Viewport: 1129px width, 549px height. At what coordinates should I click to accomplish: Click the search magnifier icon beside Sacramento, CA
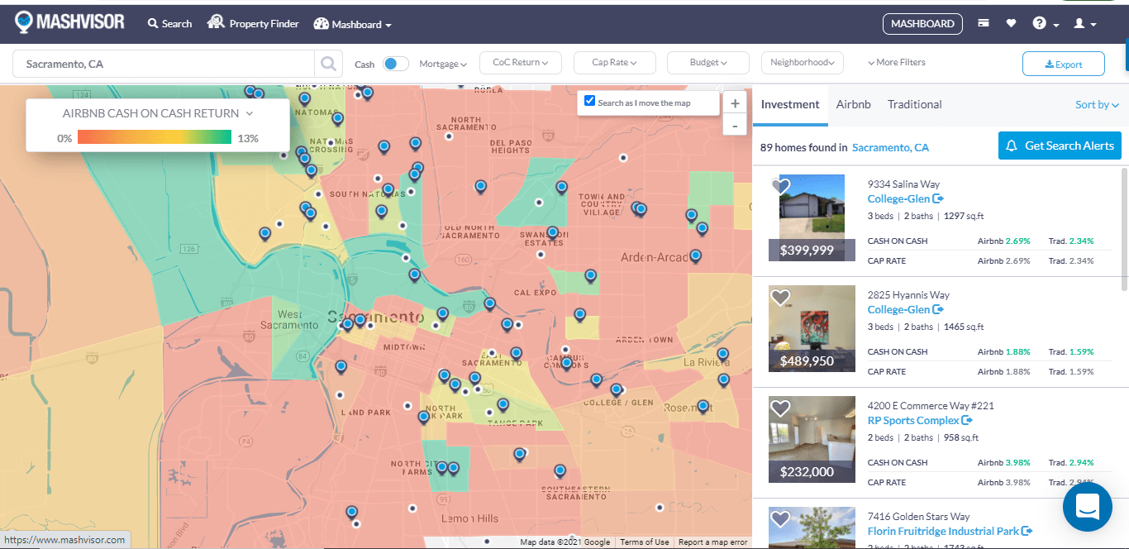tap(328, 64)
